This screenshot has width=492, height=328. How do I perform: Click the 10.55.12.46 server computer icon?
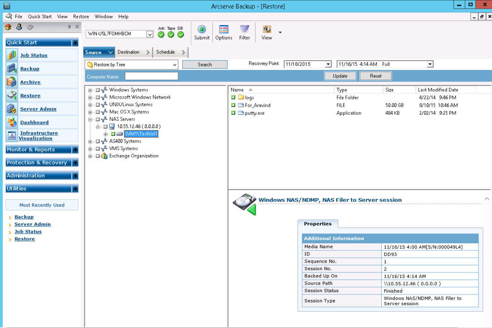pos(112,126)
